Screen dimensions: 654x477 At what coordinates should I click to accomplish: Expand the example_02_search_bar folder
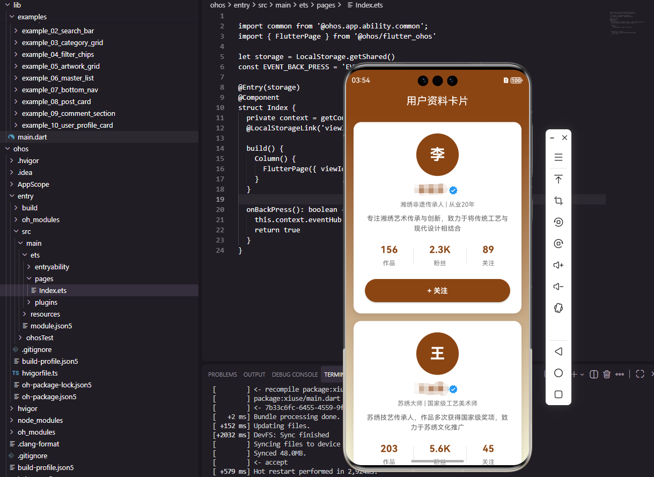coord(16,31)
